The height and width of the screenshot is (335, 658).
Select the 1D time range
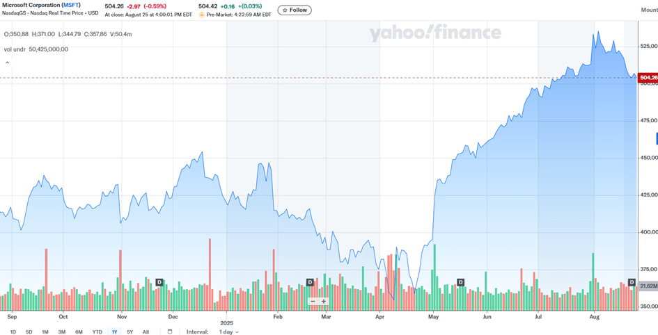[x=13, y=332]
